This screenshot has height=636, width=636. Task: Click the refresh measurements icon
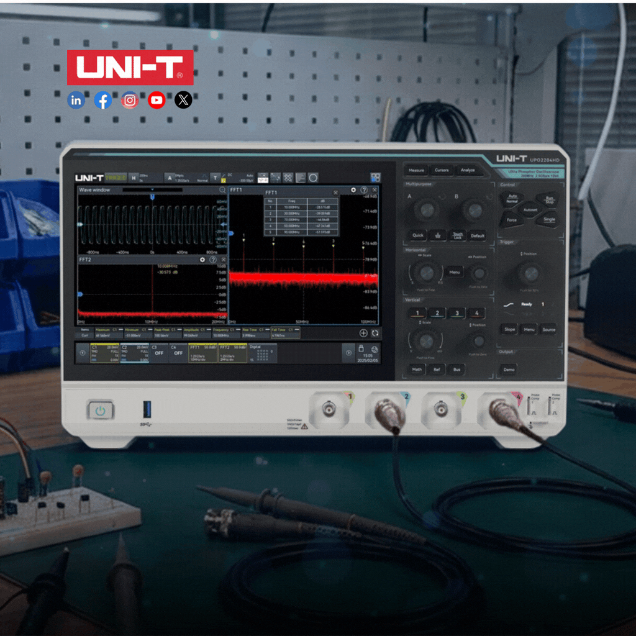point(375,333)
